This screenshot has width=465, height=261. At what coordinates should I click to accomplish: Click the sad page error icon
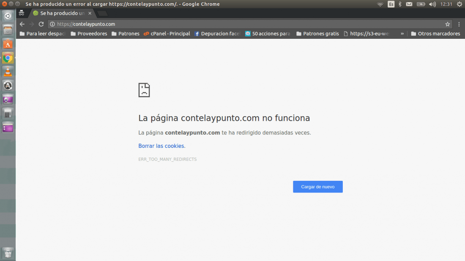(144, 90)
